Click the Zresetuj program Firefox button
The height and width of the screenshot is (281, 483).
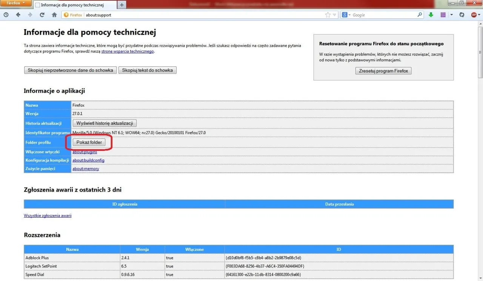click(x=383, y=71)
